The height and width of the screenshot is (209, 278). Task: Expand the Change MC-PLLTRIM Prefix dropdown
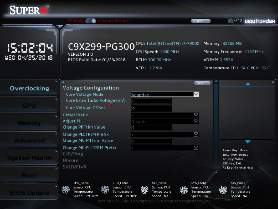point(165,148)
